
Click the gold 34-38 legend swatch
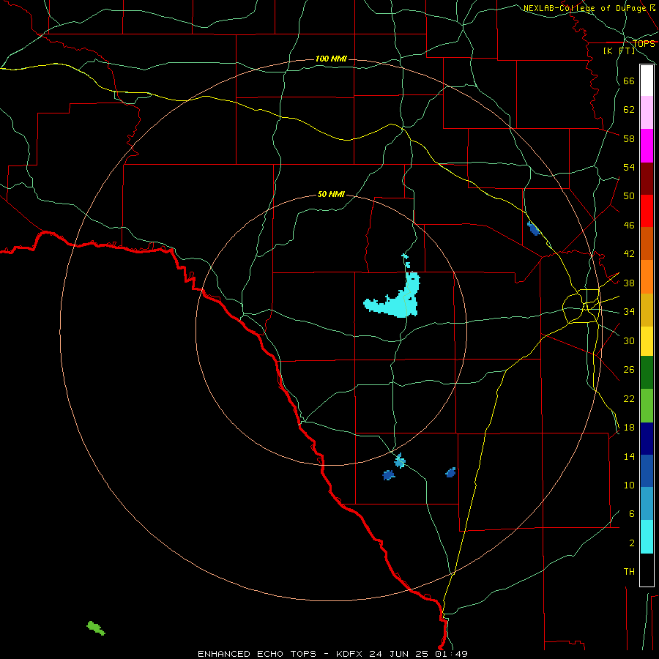[647, 310]
